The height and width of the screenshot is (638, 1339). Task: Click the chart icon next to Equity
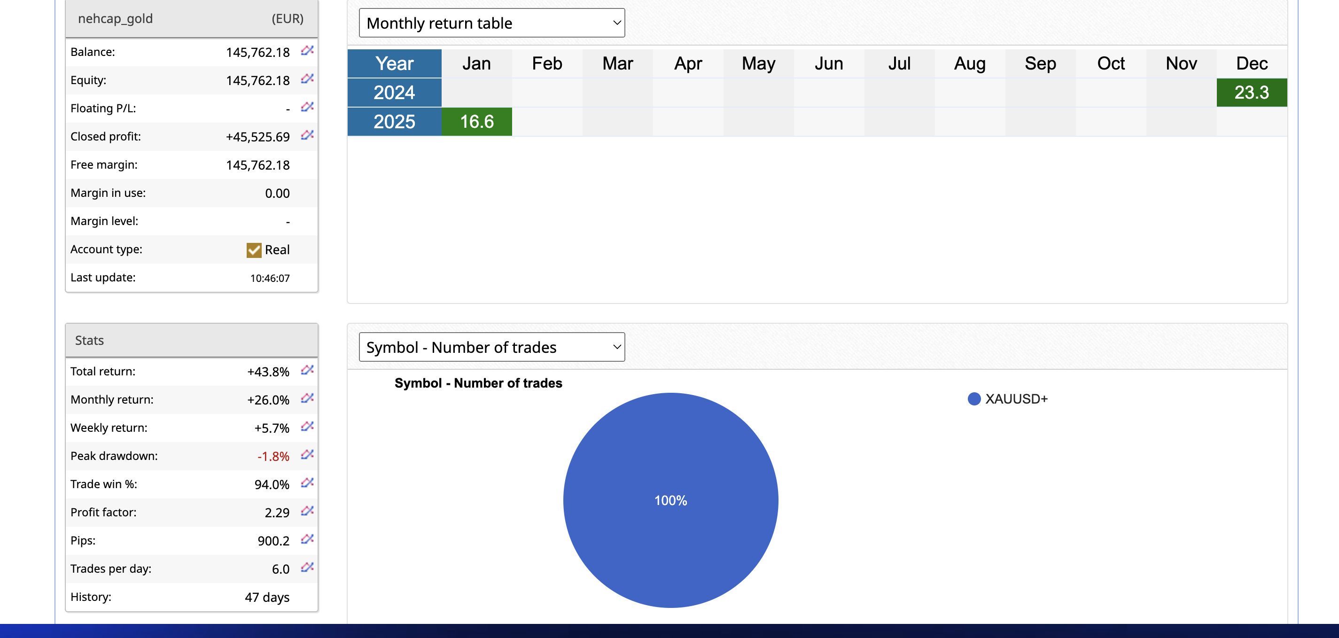[307, 78]
